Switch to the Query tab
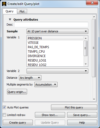 [x=10, y=11]
